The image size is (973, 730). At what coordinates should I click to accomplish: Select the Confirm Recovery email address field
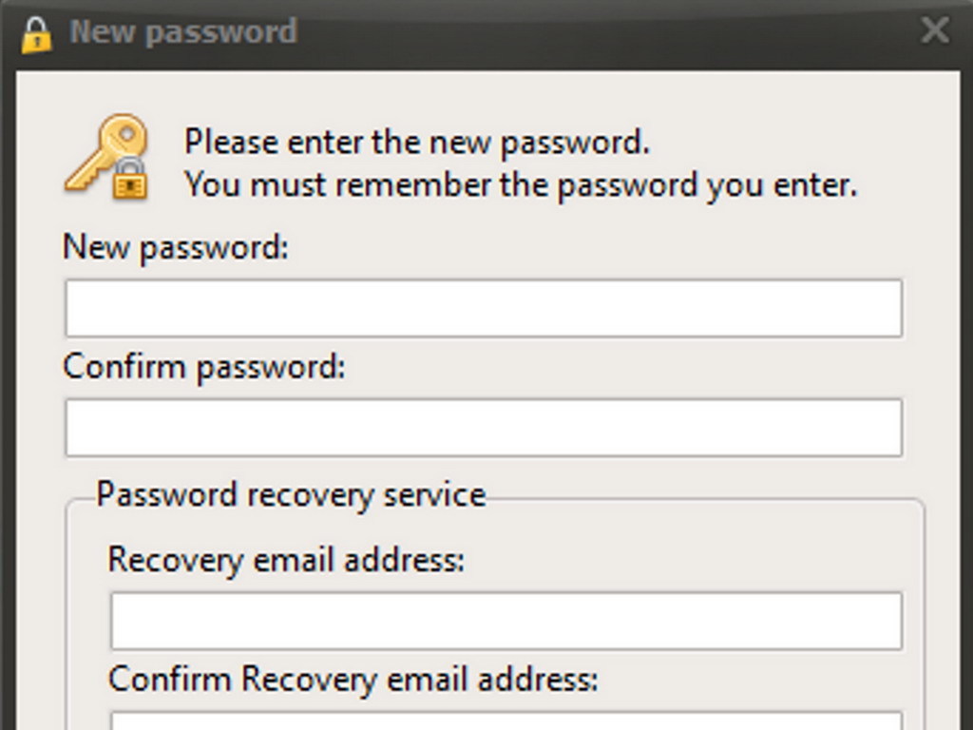(x=506, y=721)
